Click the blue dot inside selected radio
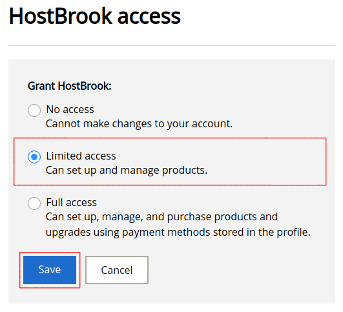The height and width of the screenshot is (312, 343). [x=34, y=157]
